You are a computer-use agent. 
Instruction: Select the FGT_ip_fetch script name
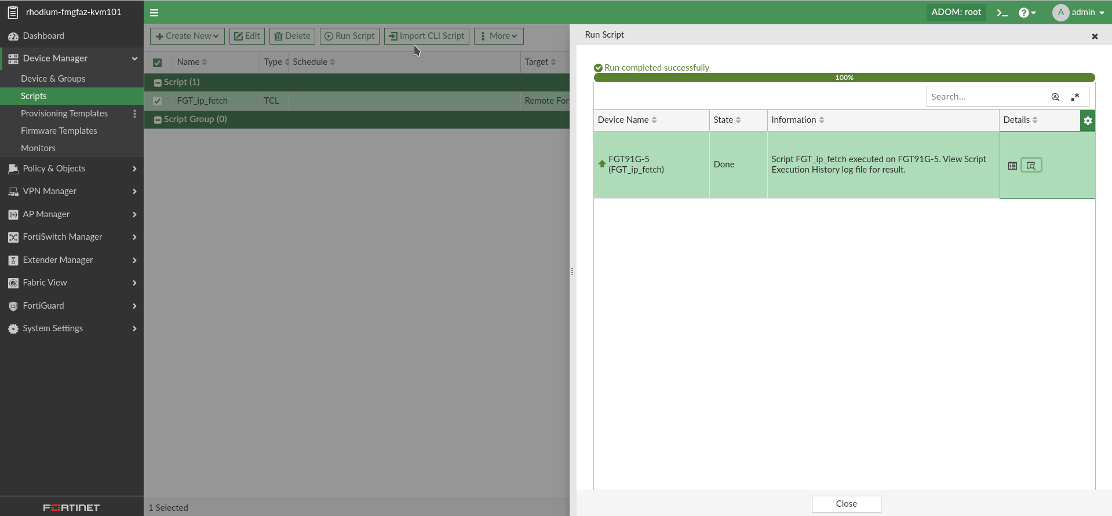click(x=202, y=101)
